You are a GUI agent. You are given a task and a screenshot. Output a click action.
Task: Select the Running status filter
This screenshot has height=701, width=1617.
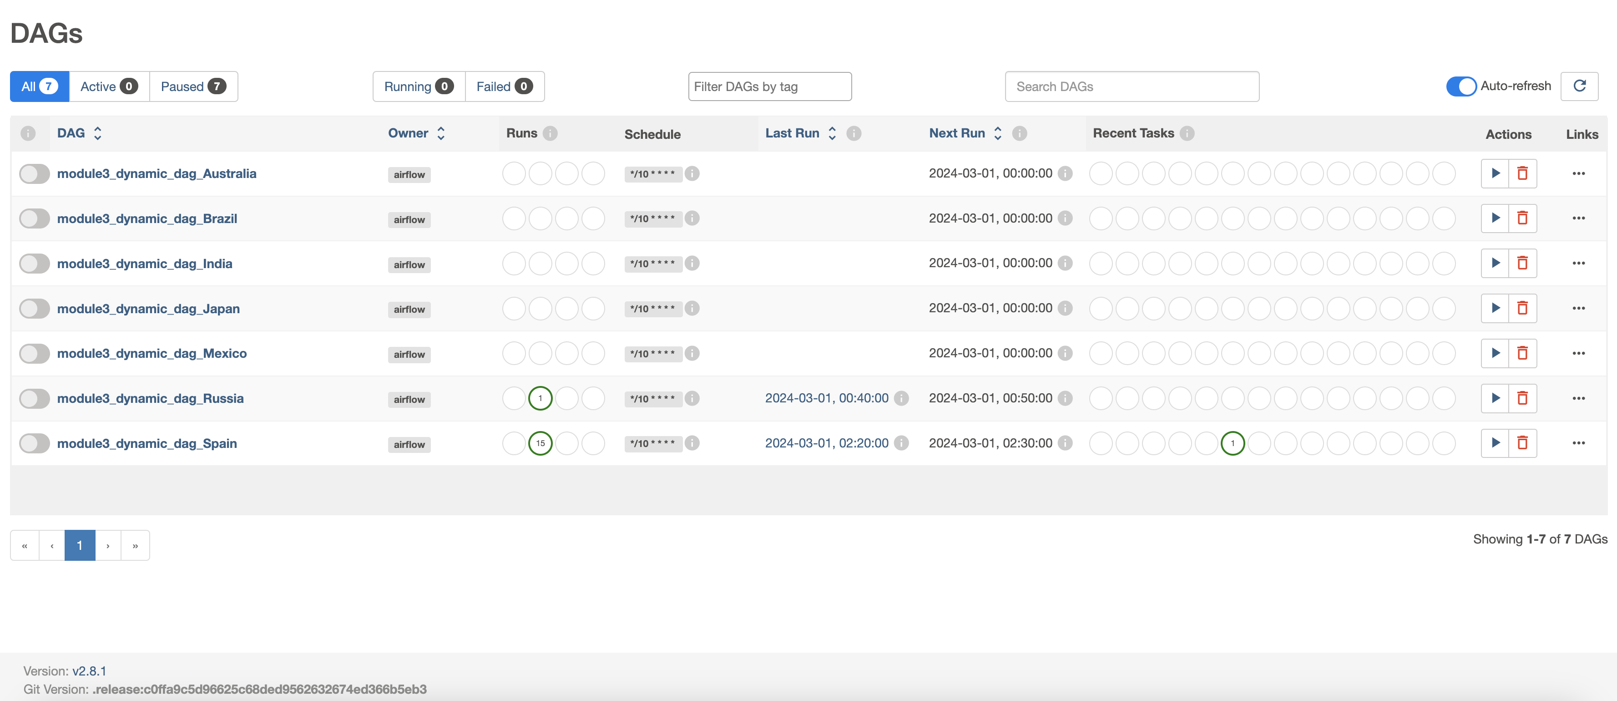pos(418,86)
